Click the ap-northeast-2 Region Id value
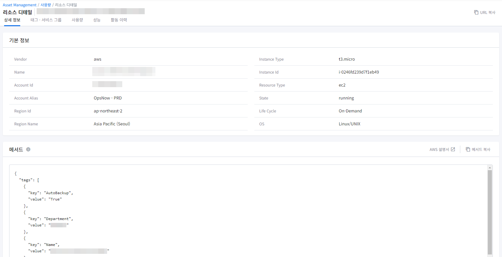The image size is (502, 257). point(108,111)
